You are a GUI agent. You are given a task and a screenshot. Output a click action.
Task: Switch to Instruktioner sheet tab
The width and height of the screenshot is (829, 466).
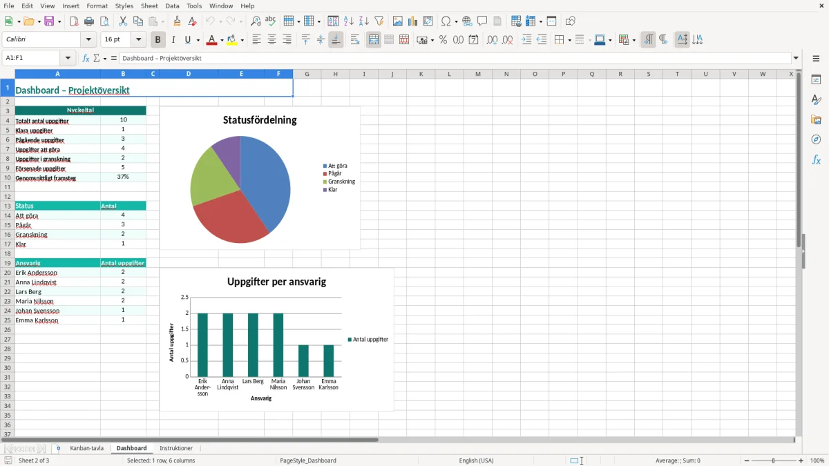pos(176,449)
